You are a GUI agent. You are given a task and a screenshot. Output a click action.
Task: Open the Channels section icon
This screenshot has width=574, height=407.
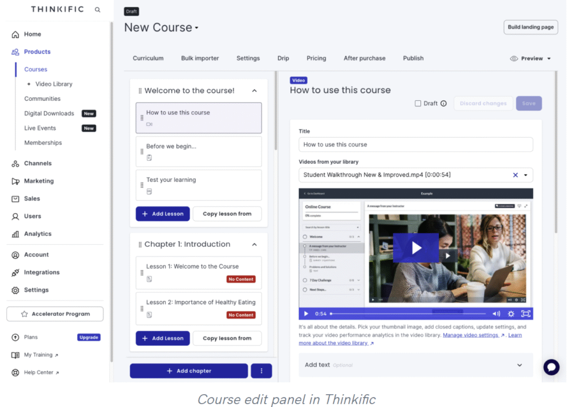[x=15, y=163]
